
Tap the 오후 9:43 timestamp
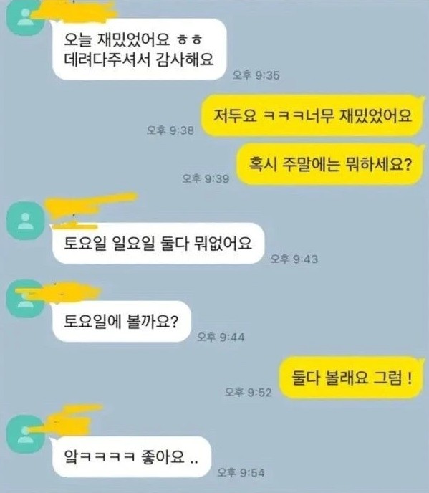(x=294, y=259)
